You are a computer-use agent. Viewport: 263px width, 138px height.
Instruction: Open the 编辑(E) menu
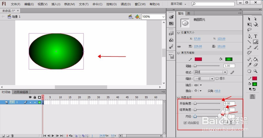(x=29, y=4)
